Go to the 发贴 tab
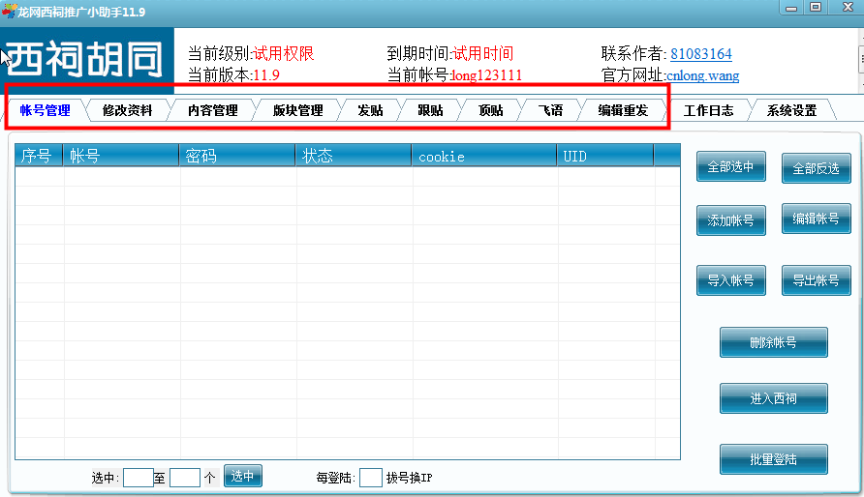The width and height of the screenshot is (864, 497). click(370, 110)
